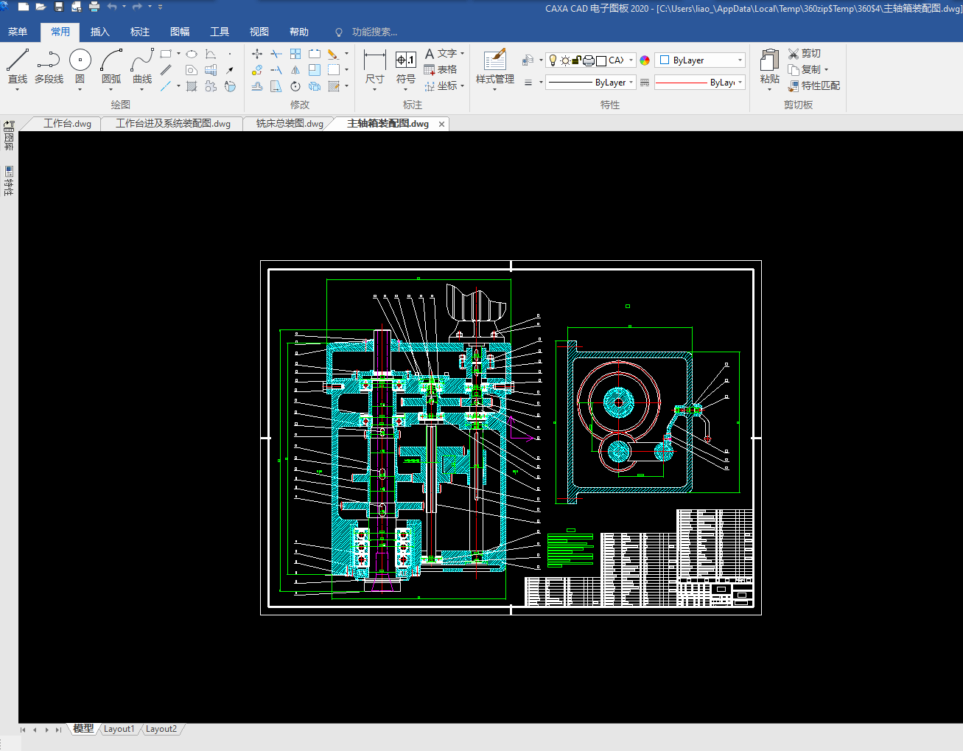The height and width of the screenshot is (751, 963).
Task: Expand the rectangle tool dropdown arrow
Action: [178, 54]
